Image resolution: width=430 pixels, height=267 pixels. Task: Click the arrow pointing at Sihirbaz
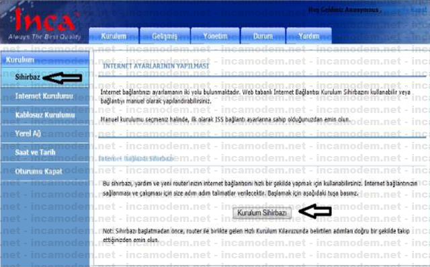click(x=62, y=78)
